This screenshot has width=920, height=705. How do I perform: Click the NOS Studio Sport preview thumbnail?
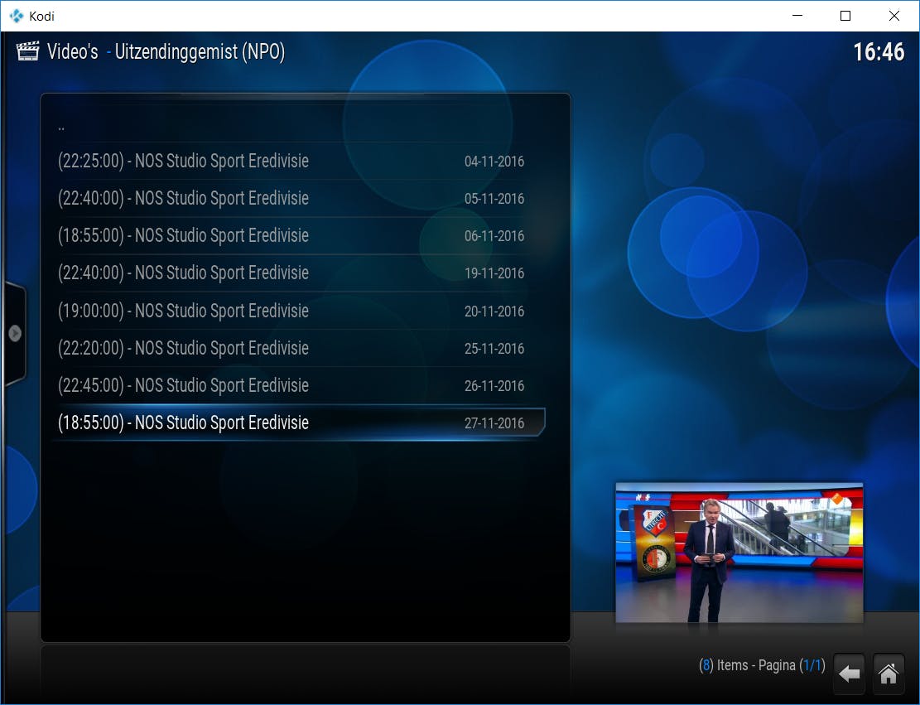coord(739,553)
